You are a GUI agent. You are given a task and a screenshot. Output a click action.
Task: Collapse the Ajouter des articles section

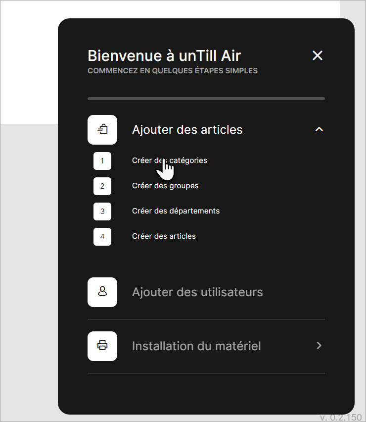coord(319,129)
